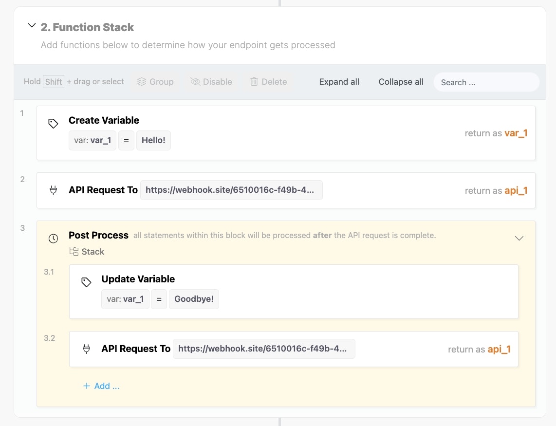Click the orange var_1 return label
The image size is (556, 426).
516,133
